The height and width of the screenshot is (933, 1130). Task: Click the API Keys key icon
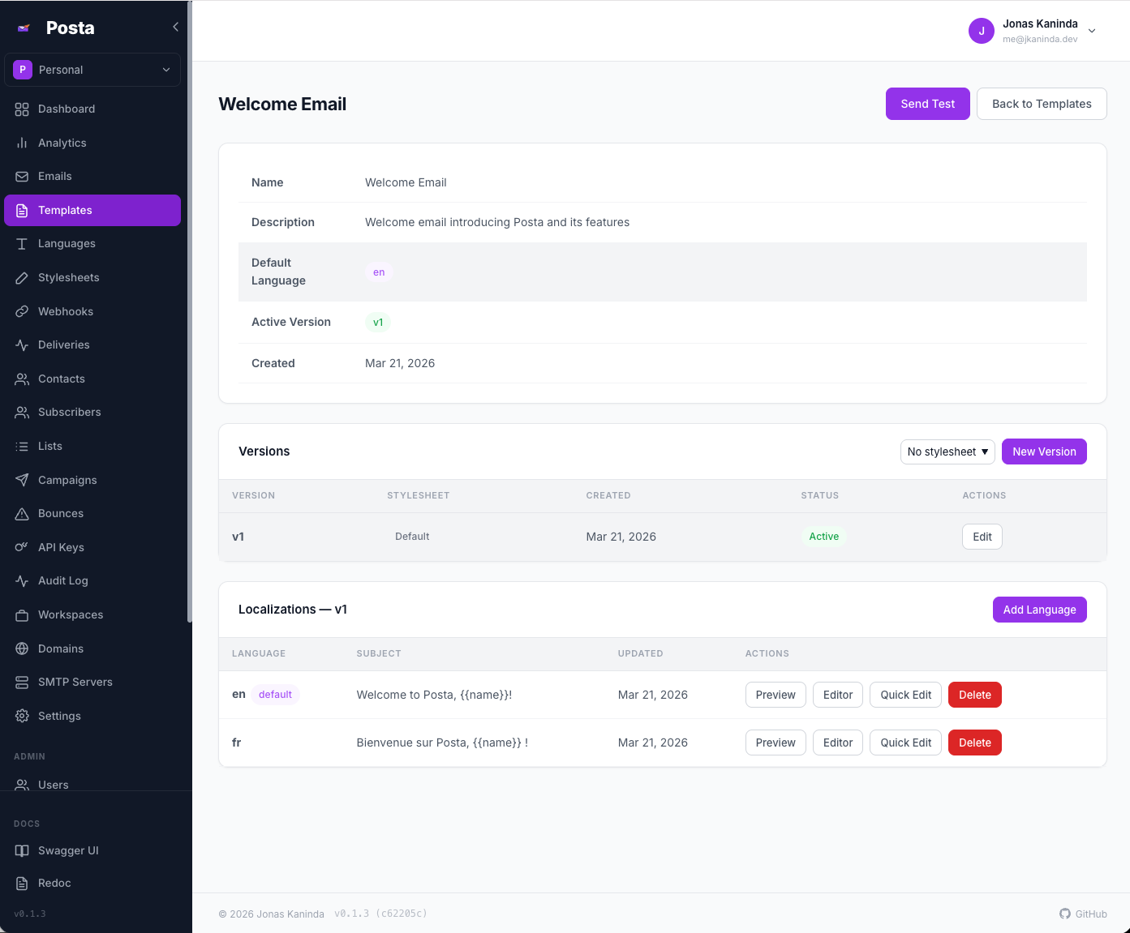pyautogui.click(x=22, y=547)
